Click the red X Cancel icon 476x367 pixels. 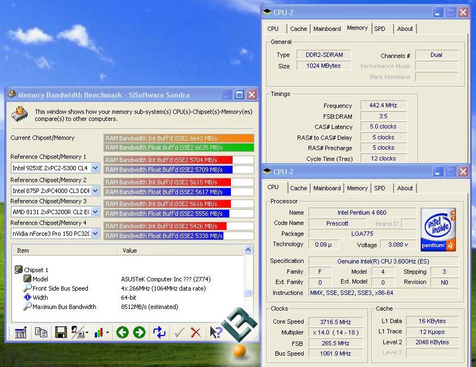(196, 332)
